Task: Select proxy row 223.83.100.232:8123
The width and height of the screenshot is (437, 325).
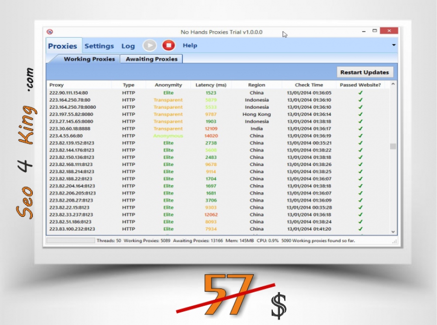Action: (x=218, y=229)
